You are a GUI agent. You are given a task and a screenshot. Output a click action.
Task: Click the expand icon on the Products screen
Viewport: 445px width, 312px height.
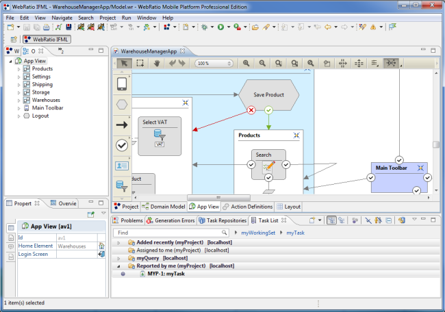(296, 135)
